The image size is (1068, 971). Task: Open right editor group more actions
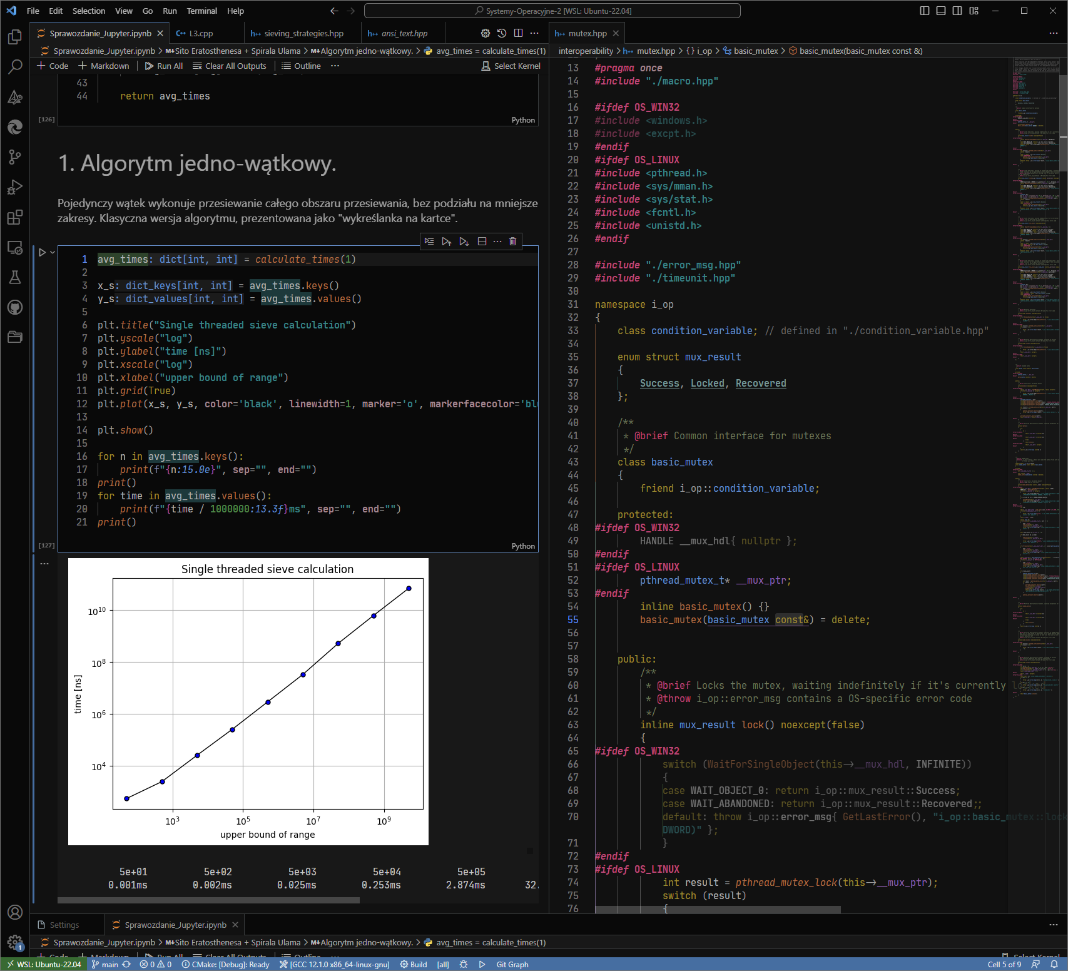(x=1054, y=33)
